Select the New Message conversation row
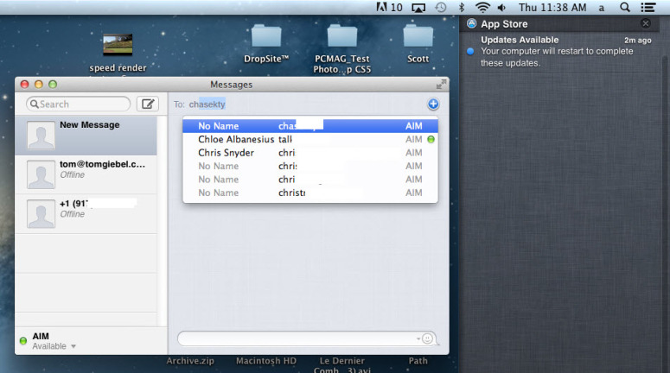 pos(86,136)
